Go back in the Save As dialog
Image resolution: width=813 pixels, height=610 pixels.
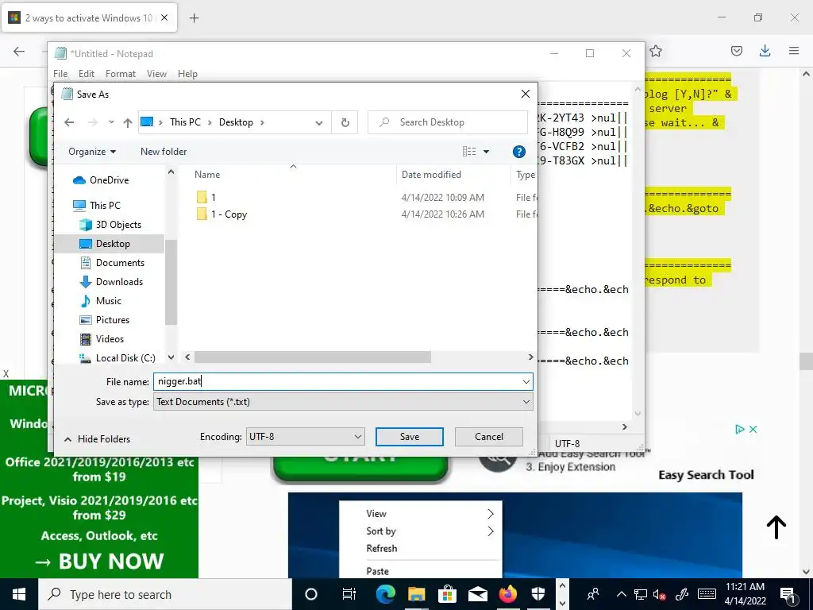pyautogui.click(x=69, y=122)
